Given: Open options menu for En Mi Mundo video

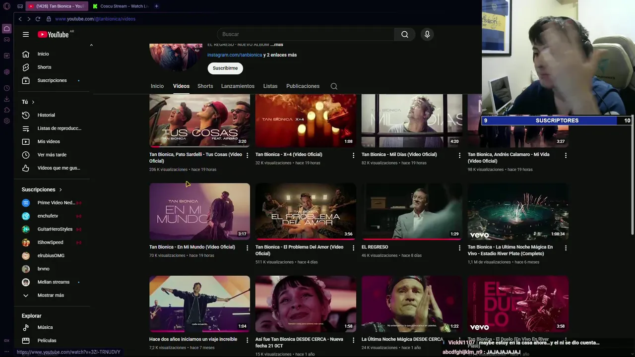Looking at the screenshot, I should pos(247,247).
